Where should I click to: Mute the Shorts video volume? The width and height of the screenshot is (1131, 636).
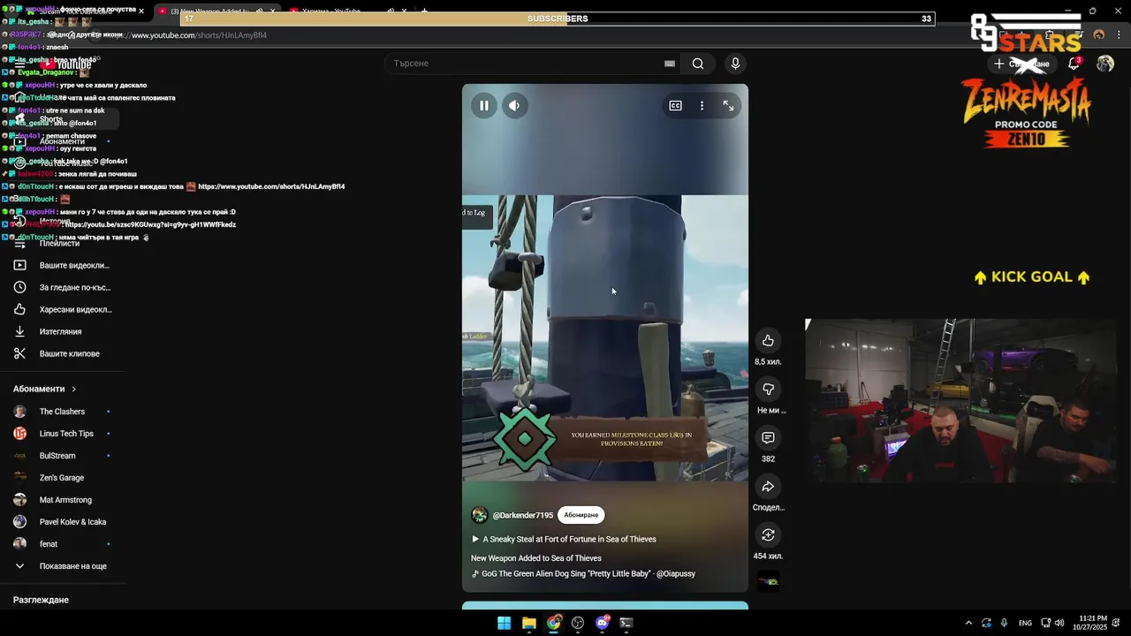(x=514, y=105)
